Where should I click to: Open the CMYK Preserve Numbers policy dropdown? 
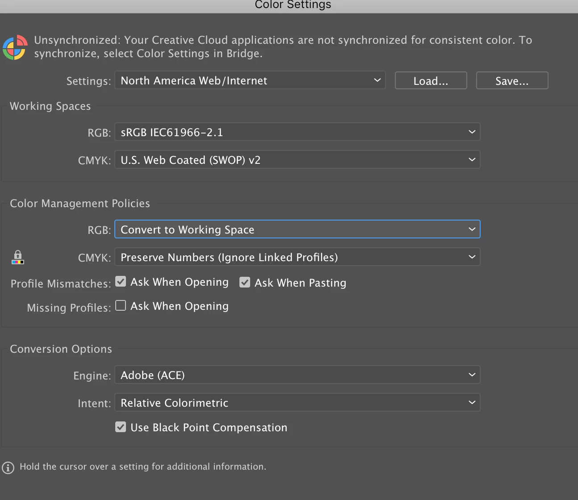click(x=297, y=257)
